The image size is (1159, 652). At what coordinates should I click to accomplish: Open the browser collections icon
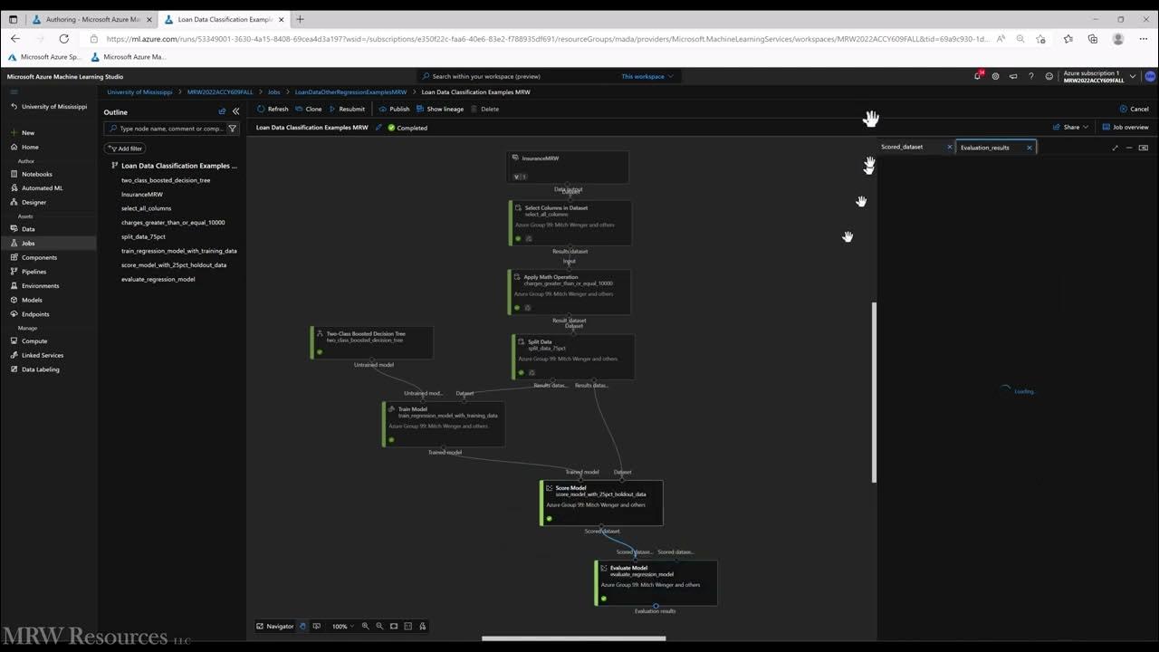point(1093,39)
